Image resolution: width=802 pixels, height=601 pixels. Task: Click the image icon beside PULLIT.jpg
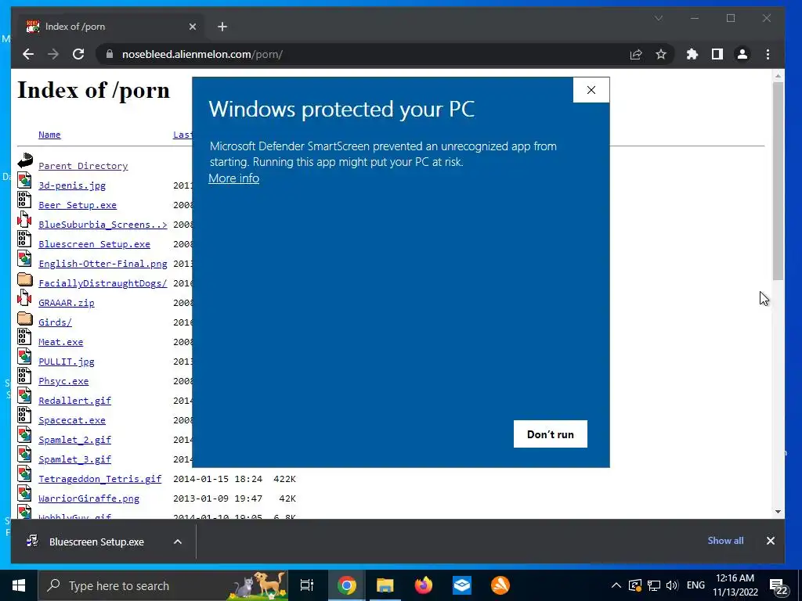[x=24, y=356]
